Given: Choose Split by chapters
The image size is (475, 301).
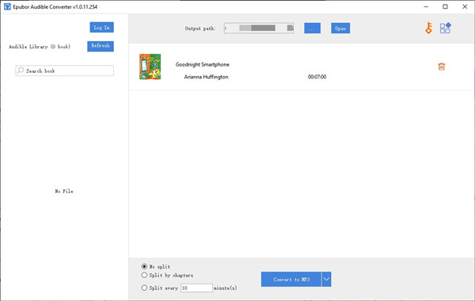Looking at the screenshot, I should point(144,275).
